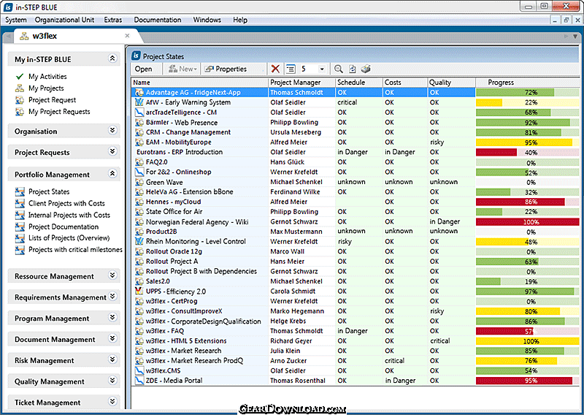Open Projects with critical milestones link
584x415 pixels.
tap(76, 250)
